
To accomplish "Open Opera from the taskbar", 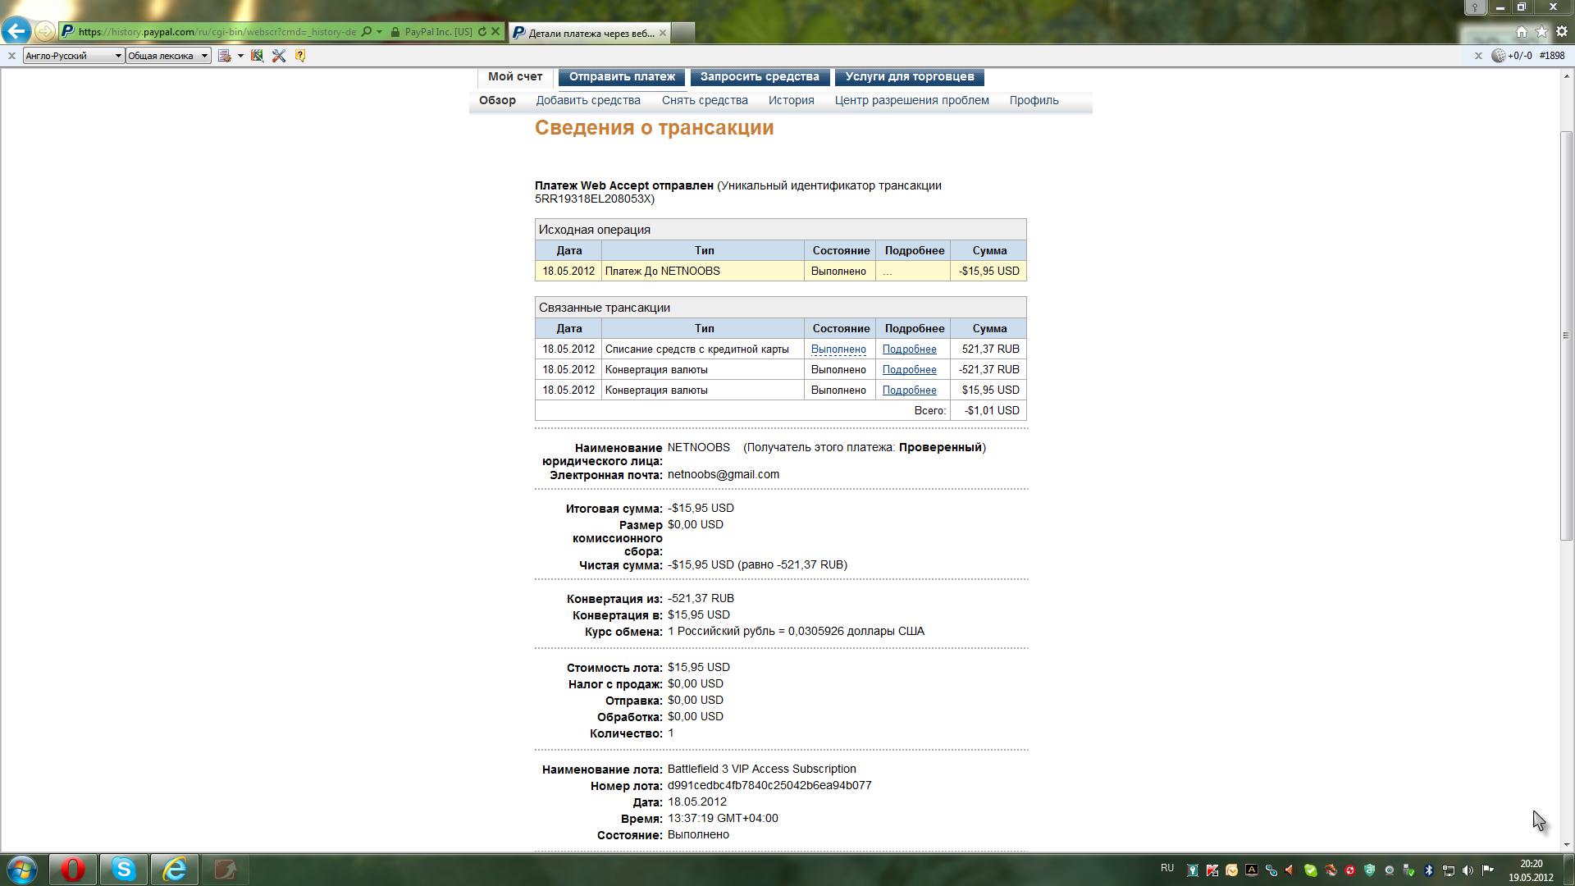I will [73, 869].
